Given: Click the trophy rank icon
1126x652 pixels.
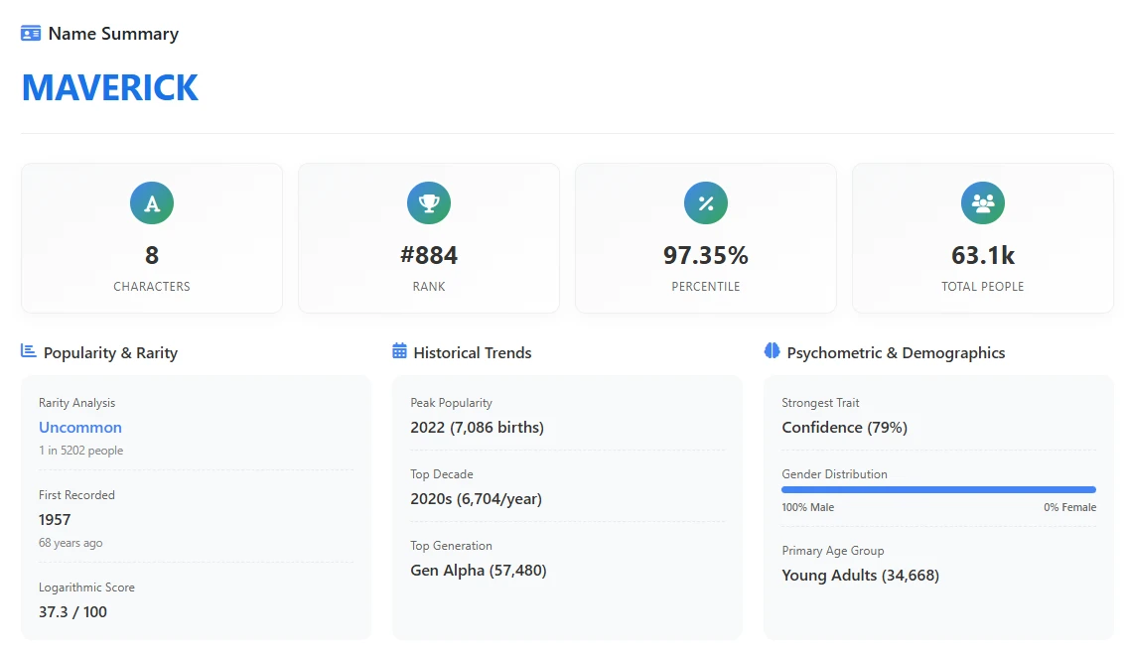Looking at the screenshot, I should (x=429, y=203).
